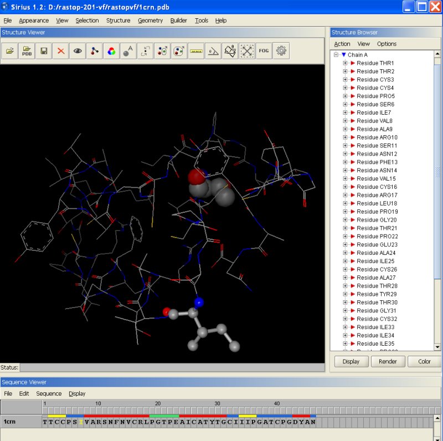The width and height of the screenshot is (443, 441).
Task: Toggle the eye visibility icon
Action: 78,51
